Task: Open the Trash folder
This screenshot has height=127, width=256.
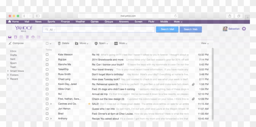Action: 13,67
